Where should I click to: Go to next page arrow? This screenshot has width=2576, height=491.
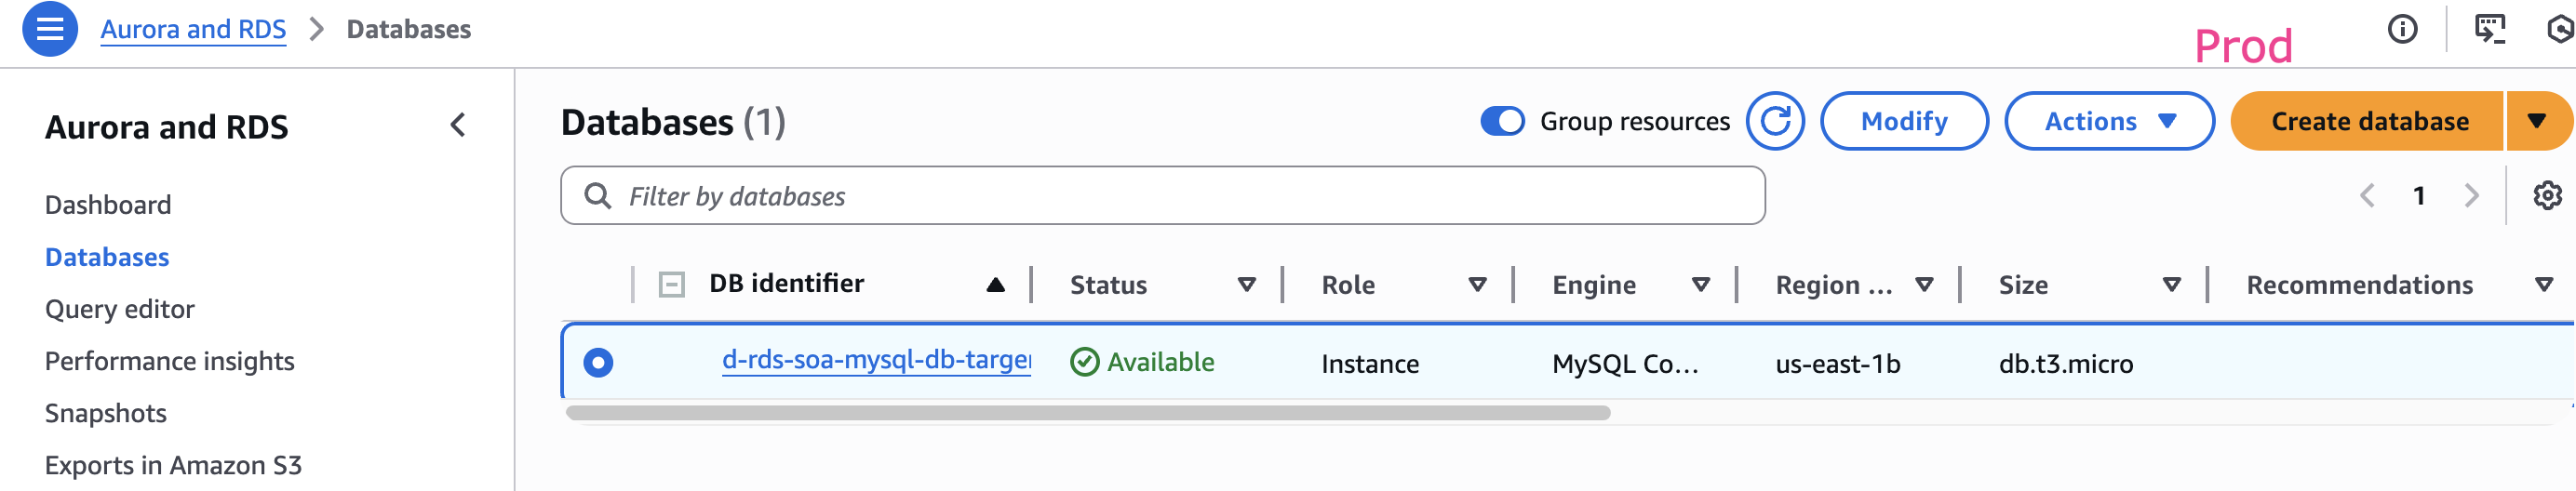click(x=2471, y=195)
